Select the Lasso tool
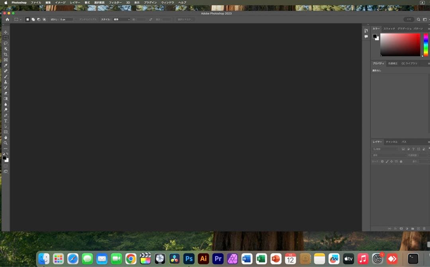The height and width of the screenshot is (267, 430). tap(6, 43)
